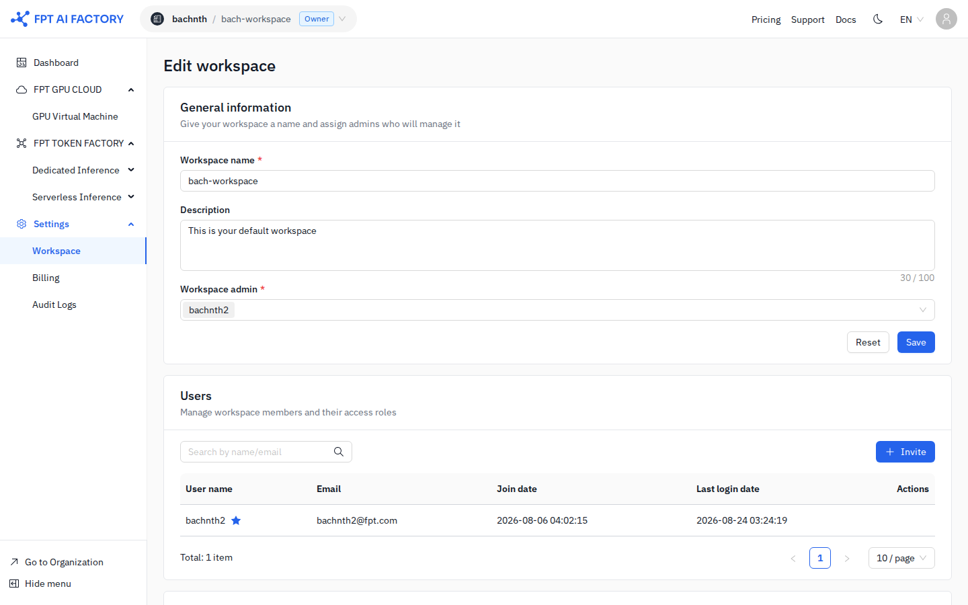Open the user avatar menu
Viewport: 968px width, 605px height.
946,19
